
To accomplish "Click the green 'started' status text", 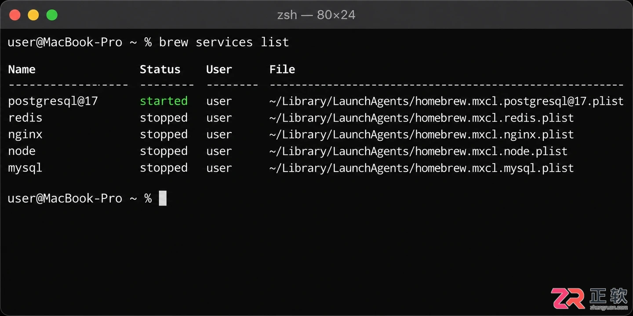I will [x=164, y=101].
